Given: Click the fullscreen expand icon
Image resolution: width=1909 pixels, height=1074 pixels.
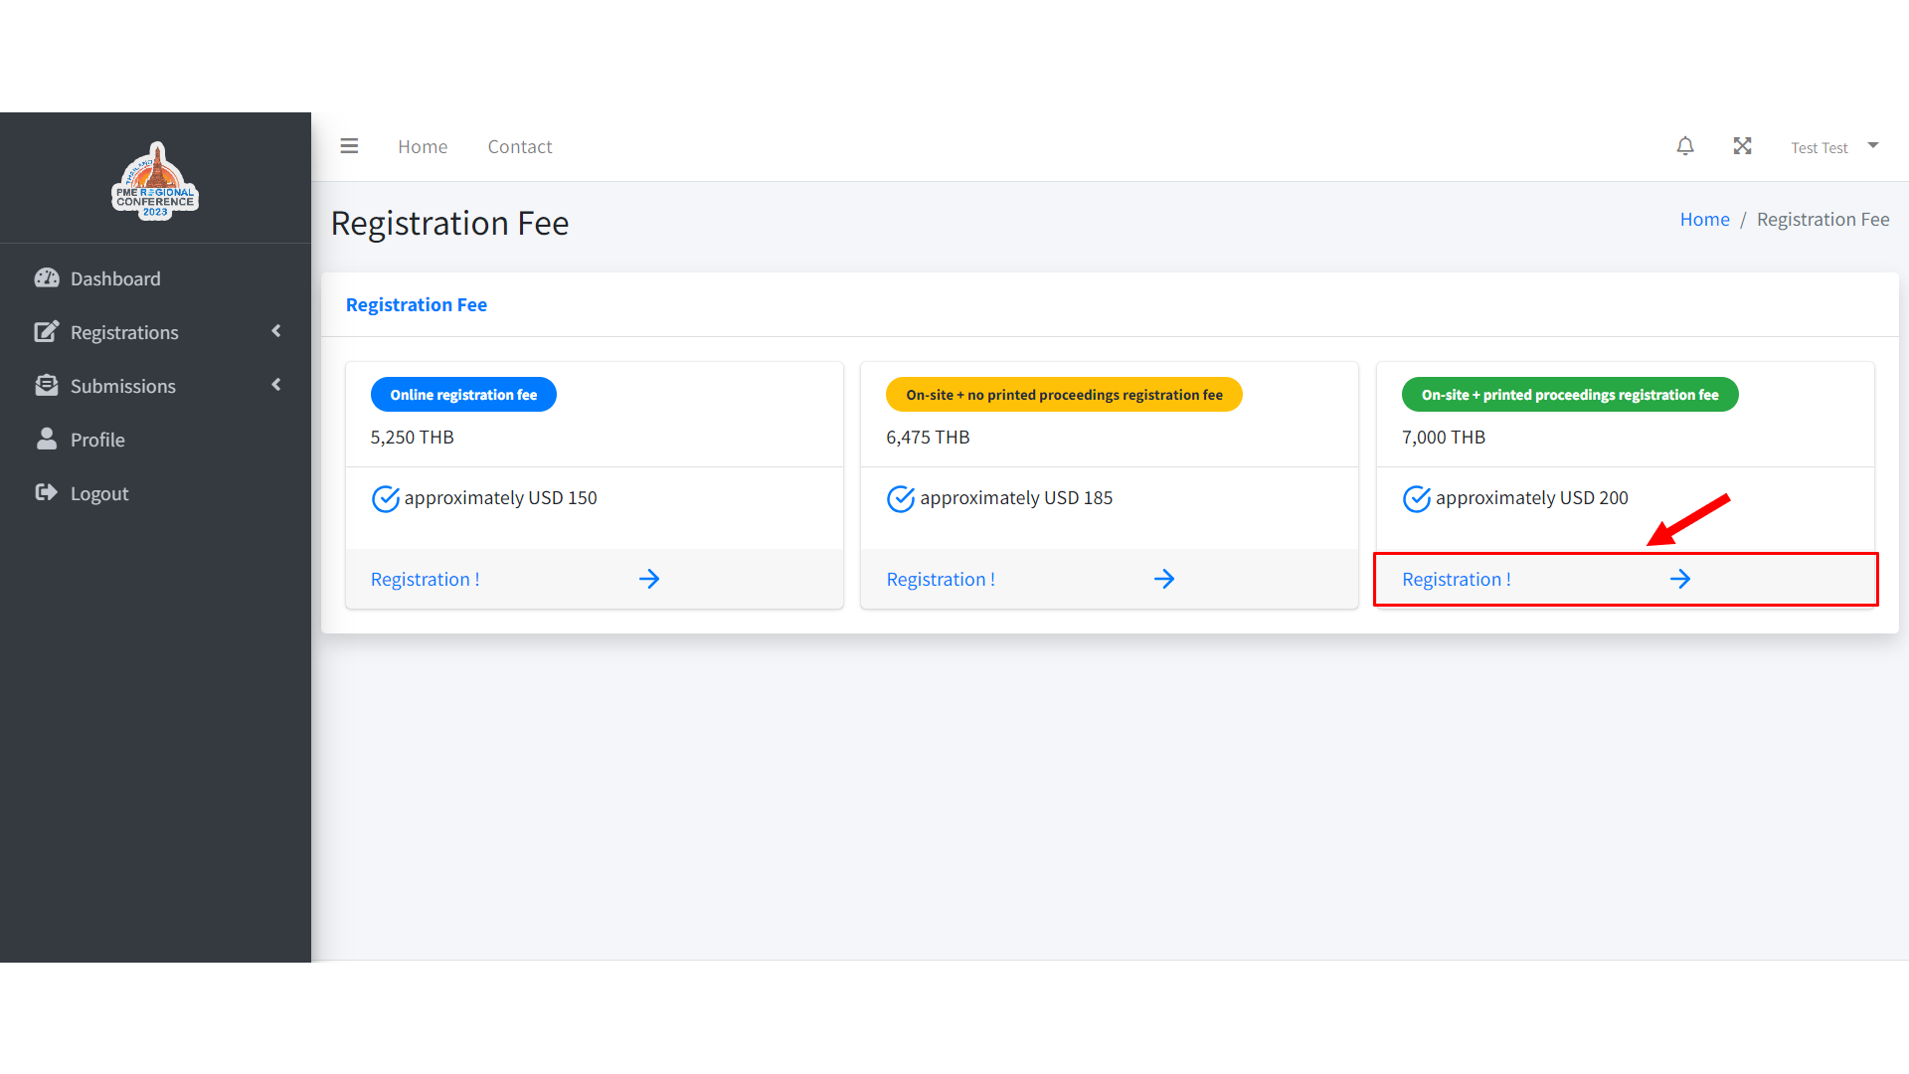Looking at the screenshot, I should [x=1742, y=146].
